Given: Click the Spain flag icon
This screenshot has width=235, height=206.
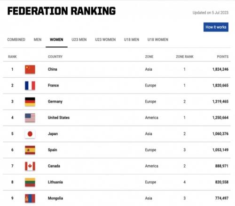Looking at the screenshot, I should (30, 150).
